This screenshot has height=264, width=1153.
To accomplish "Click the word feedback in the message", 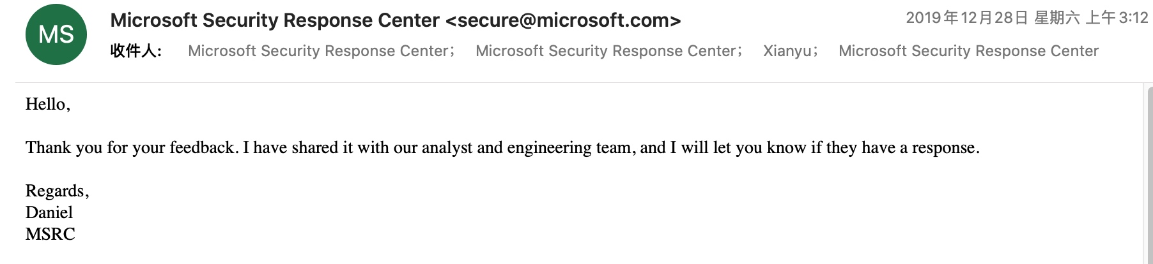I will [x=203, y=148].
